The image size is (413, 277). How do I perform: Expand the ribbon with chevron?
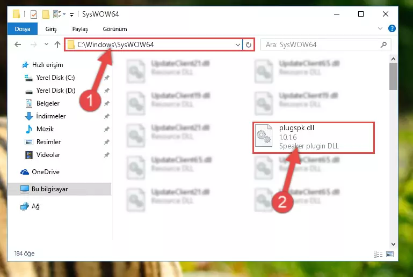click(380, 28)
